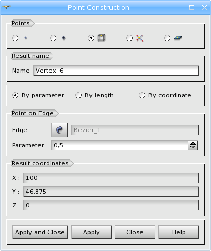Viewport: 211px width, 251px height.
Task: Click the Edge field showing Bezier_1
Action: (135, 130)
